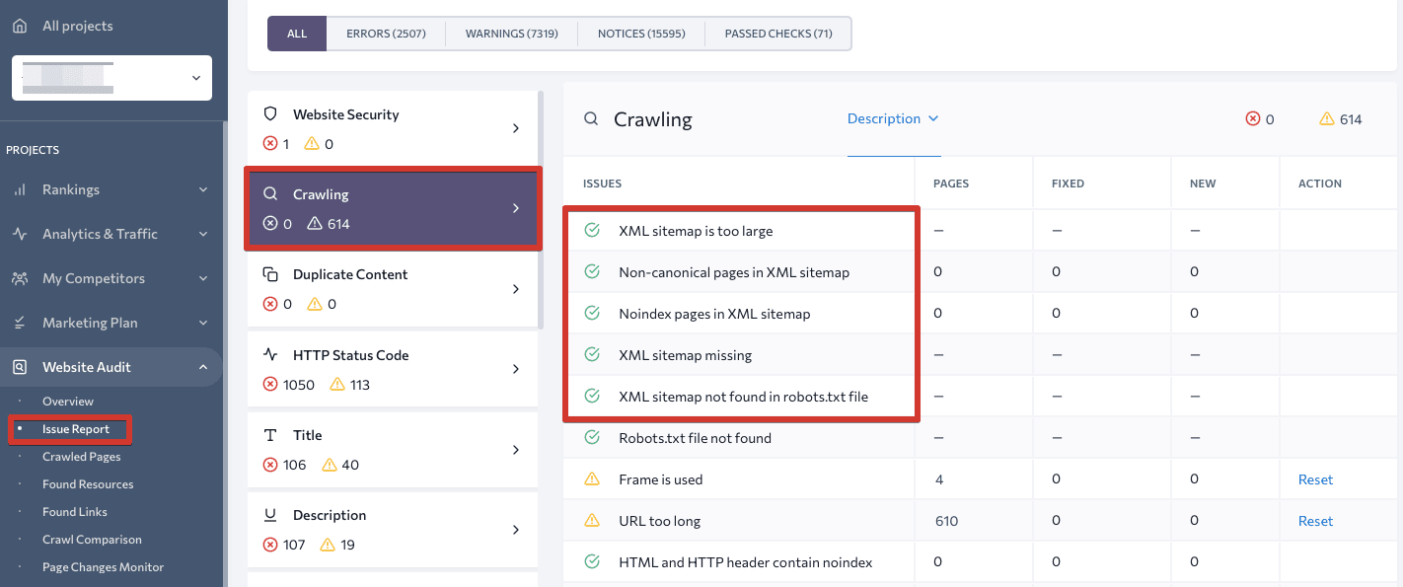Collapse the Website Audit chevron
This screenshot has height=587, width=1403.
203,367
